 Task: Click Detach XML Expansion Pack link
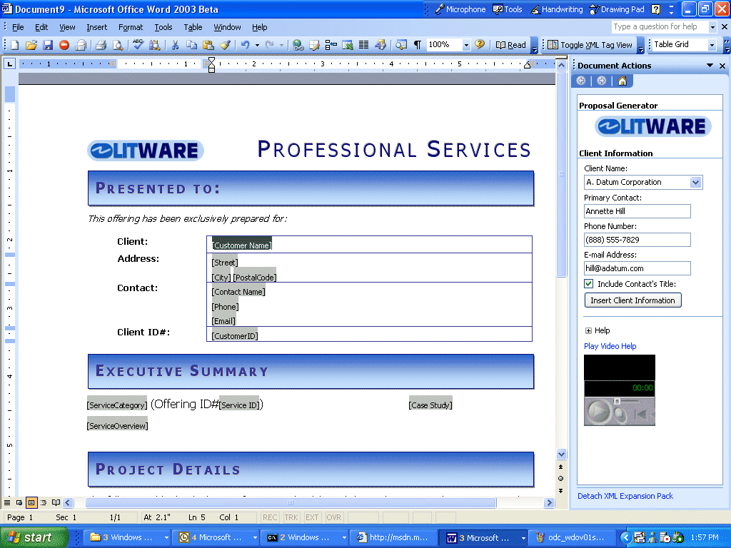click(625, 497)
